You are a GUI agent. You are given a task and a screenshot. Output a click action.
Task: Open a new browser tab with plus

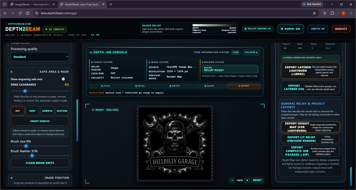111,4
